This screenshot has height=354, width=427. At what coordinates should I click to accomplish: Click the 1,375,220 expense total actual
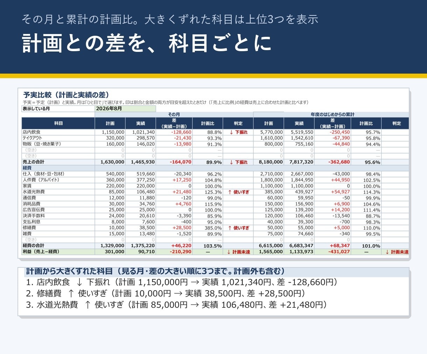point(140,246)
